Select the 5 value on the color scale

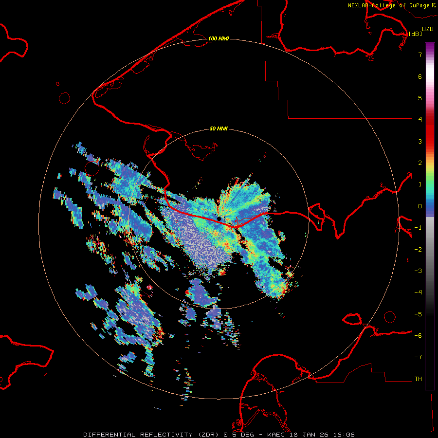420,98
